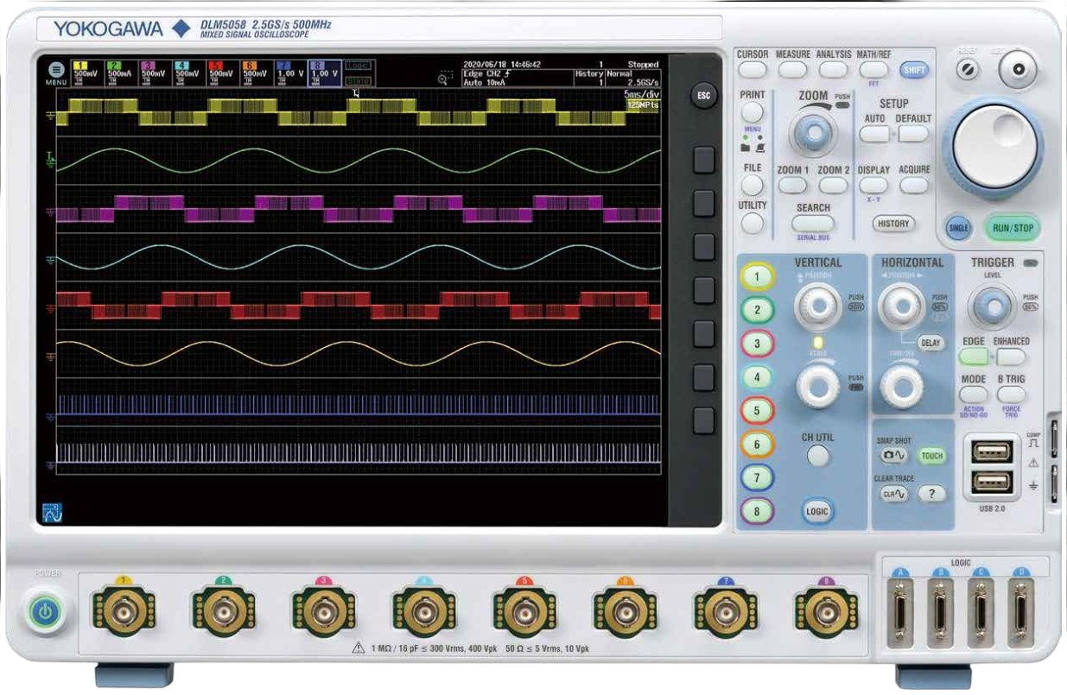Activate the ZOOM 2 window

pos(834,185)
